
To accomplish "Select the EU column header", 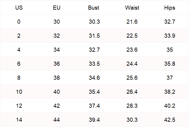I will (x=57, y=8).
